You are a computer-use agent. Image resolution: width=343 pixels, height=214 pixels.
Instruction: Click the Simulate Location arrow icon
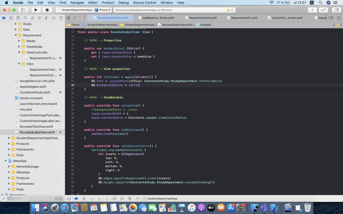pyautogui.click(x=137, y=198)
